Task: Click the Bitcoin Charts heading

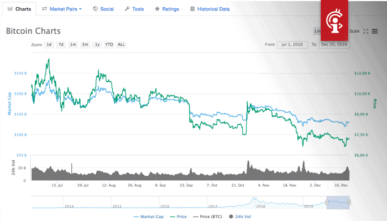Action: 33,31
